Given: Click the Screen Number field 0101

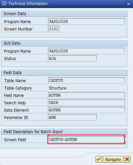Looking at the screenshot, I should [54, 29].
